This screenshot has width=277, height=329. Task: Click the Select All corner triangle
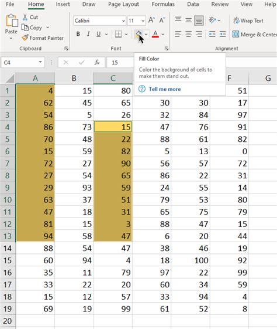pos(10,79)
